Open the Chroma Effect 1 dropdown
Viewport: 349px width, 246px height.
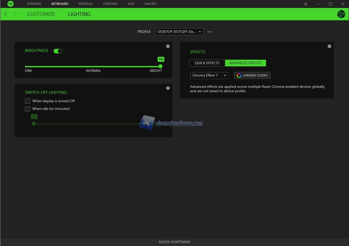tap(209, 75)
